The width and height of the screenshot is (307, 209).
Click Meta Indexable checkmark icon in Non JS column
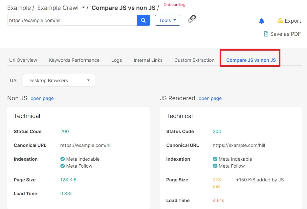point(62,159)
